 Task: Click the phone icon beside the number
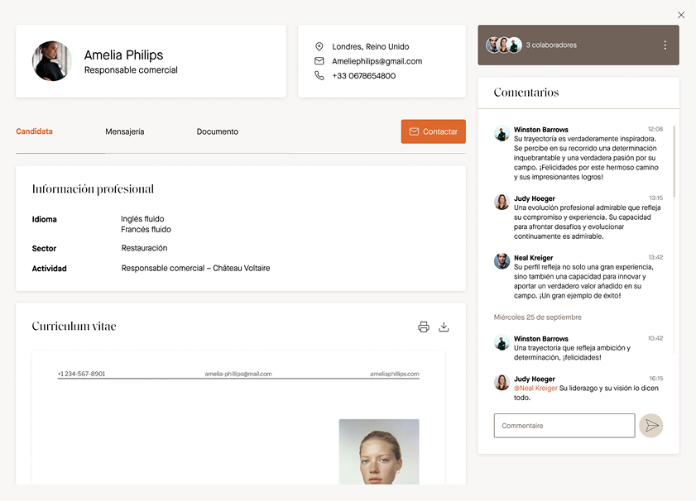pyautogui.click(x=319, y=76)
